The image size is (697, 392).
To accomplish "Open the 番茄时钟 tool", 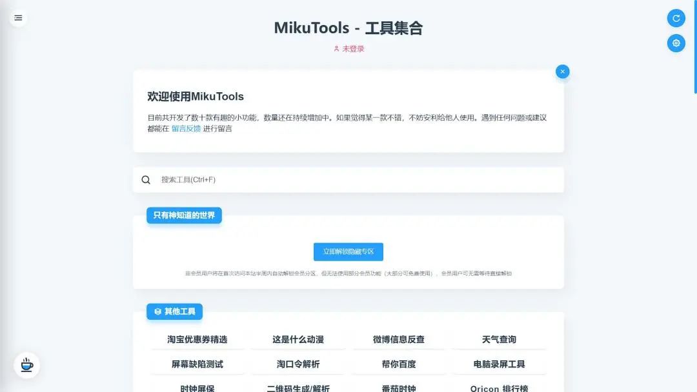I will pos(399,388).
